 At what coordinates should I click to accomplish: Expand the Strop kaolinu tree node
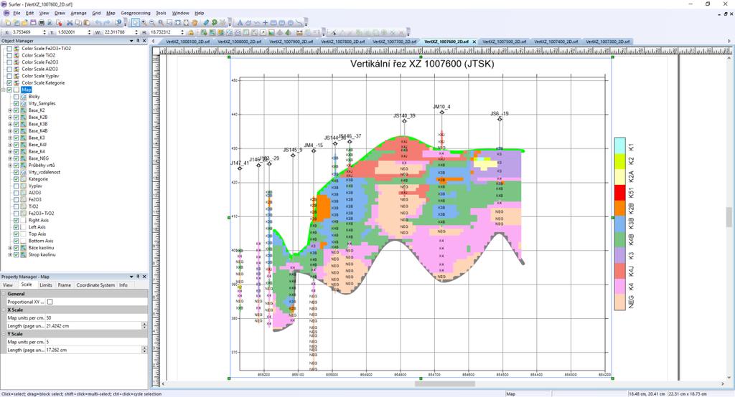10,254
